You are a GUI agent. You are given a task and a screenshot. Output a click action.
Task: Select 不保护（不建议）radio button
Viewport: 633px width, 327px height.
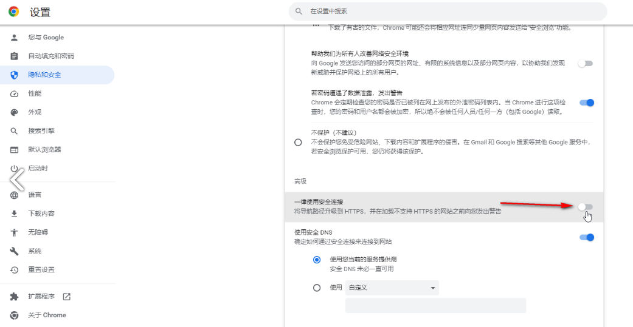pos(299,143)
